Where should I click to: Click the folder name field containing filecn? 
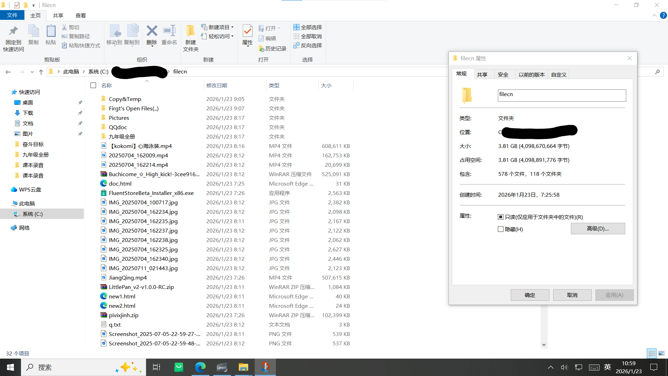[x=561, y=95]
